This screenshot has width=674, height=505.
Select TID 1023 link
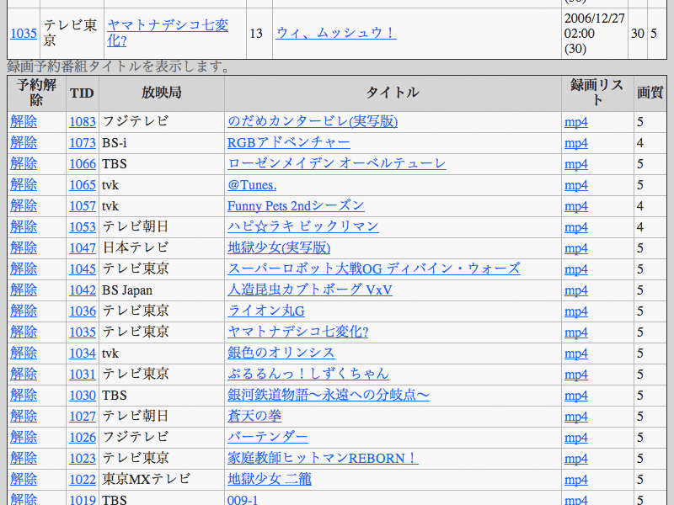(x=83, y=459)
